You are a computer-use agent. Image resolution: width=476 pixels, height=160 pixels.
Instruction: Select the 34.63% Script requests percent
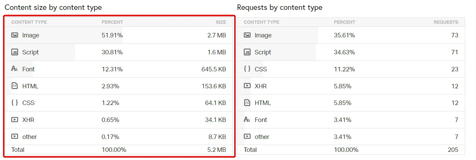tap(344, 52)
